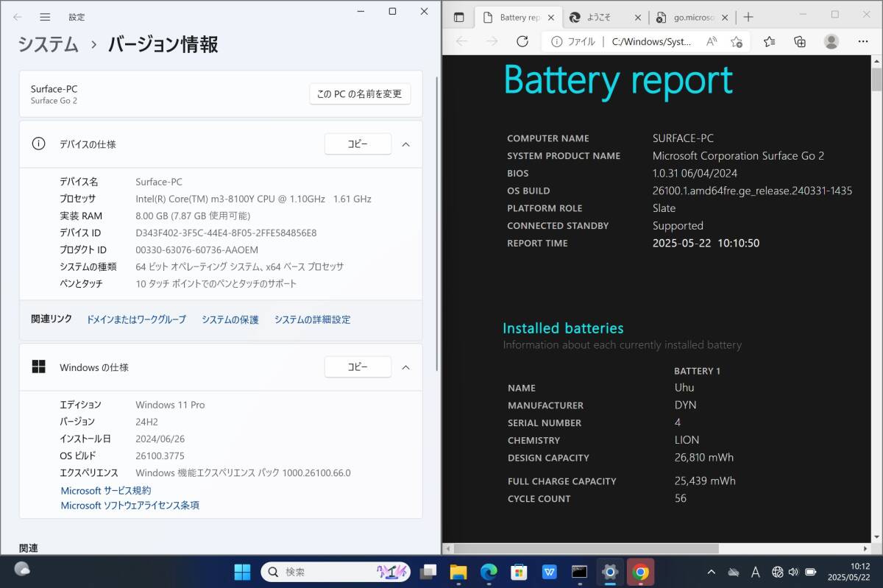This screenshot has width=883, height=588.
Task: Open a new tab in Edge
Action: click(748, 17)
